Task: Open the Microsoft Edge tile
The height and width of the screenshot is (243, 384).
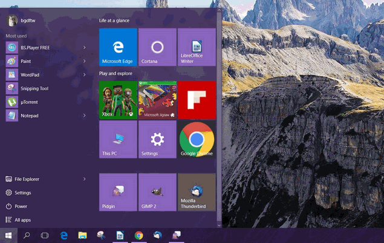Action: pos(118,47)
